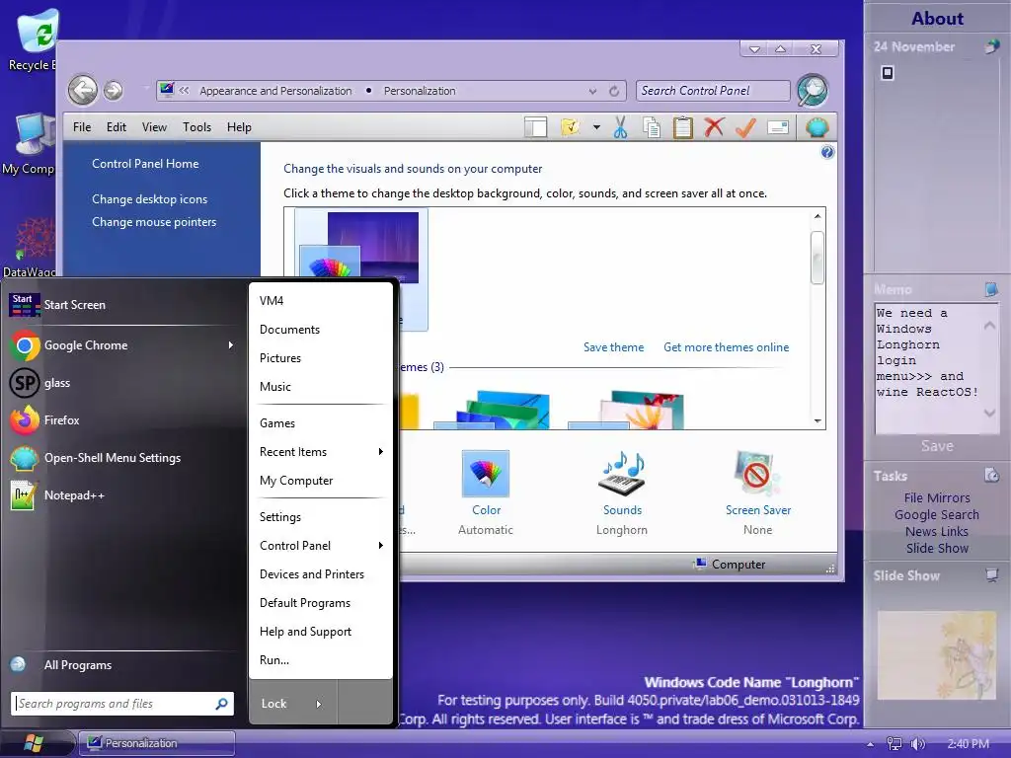Click Change desktop icons link
This screenshot has width=1011, height=758.
pos(150,199)
